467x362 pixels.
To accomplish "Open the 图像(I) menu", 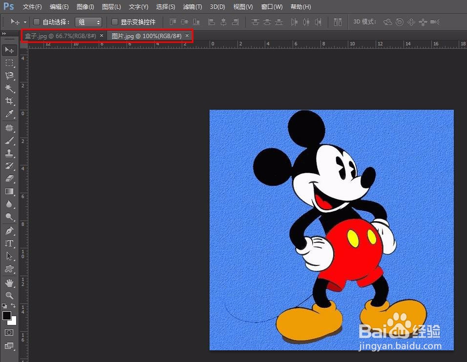I will click(x=85, y=6).
